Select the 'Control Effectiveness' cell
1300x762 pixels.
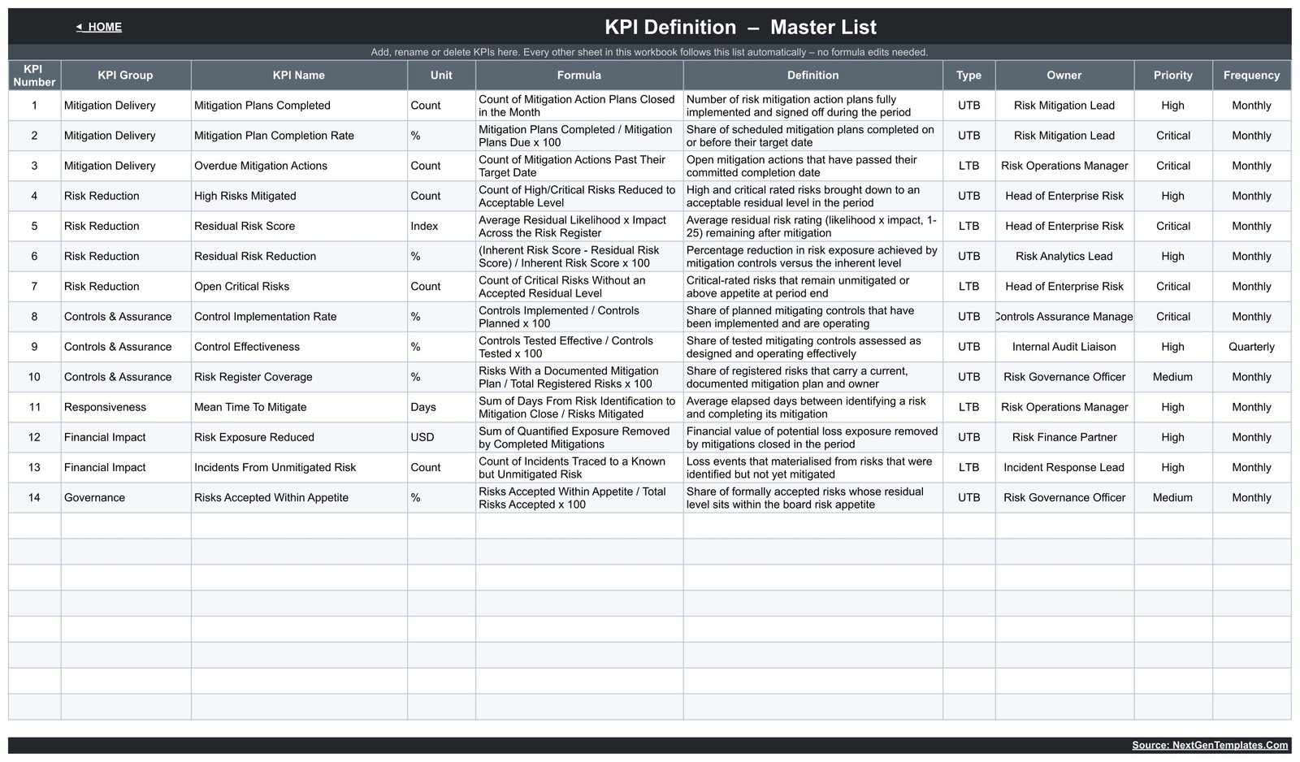pyautogui.click(x=299, y=347)
